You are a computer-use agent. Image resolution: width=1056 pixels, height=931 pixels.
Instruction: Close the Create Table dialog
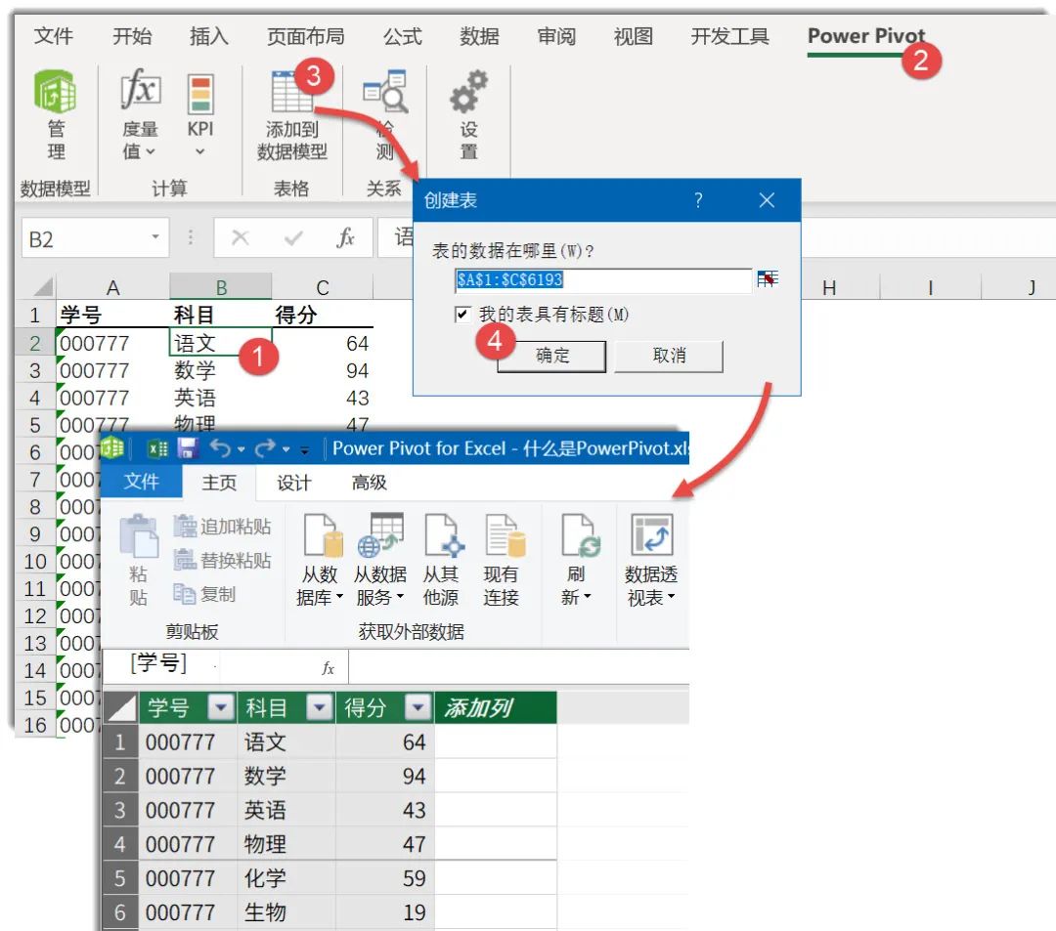tap(767, 200)
